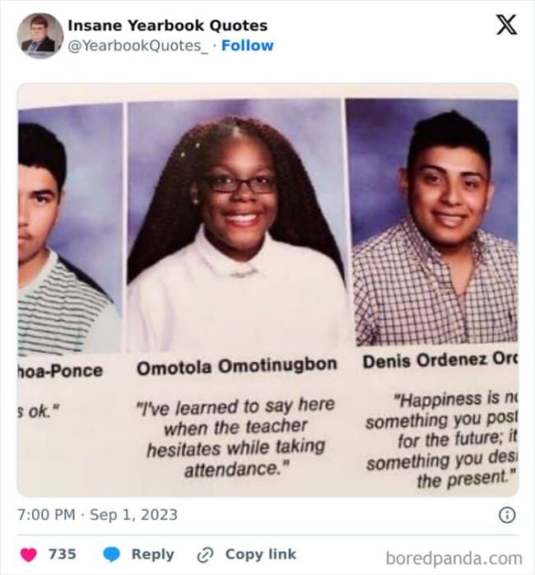Open the info circle icon
Image resolution: width=535 pixels, height=575 pixels.
[x=508, y=515]
